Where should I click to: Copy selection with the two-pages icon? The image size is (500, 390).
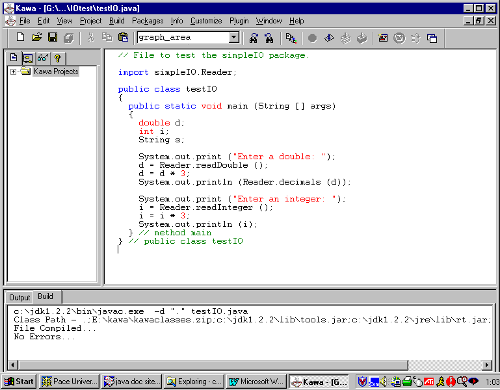(x=107, y=37)
